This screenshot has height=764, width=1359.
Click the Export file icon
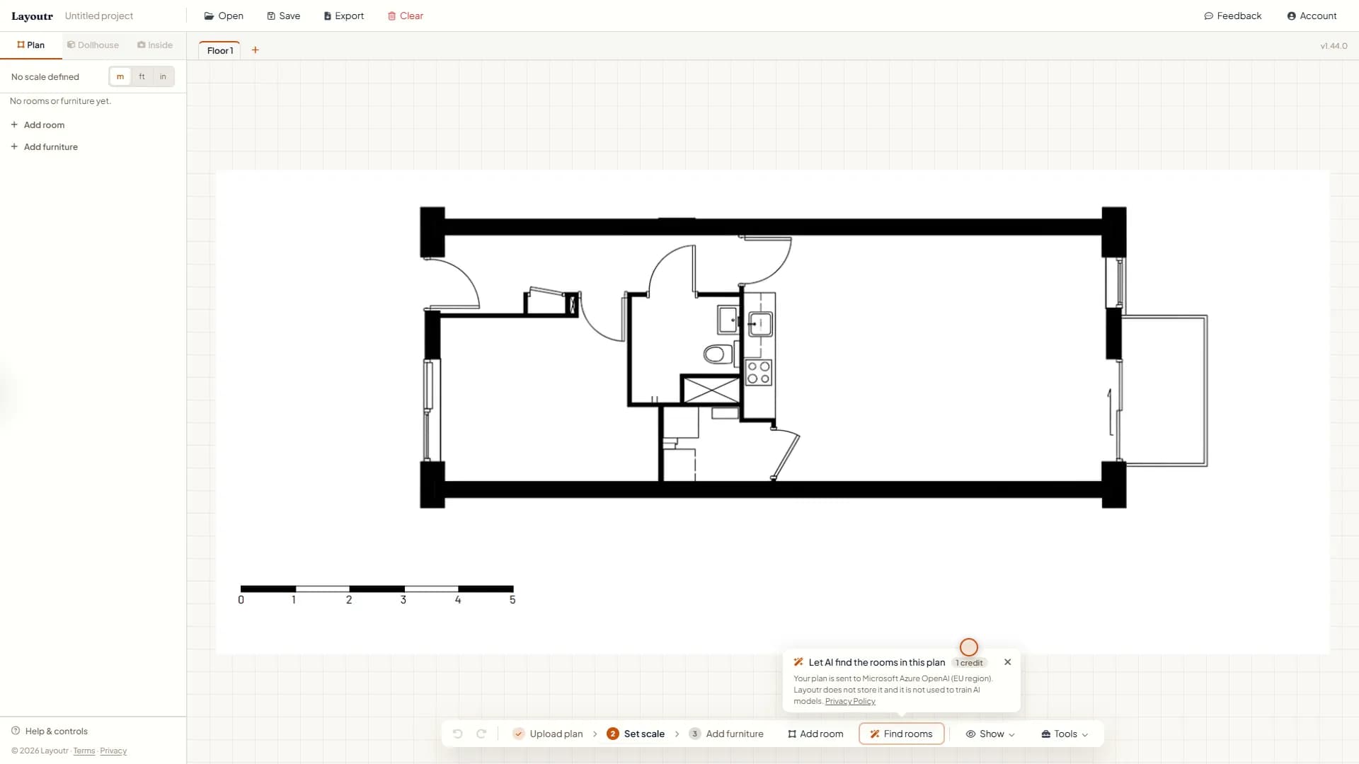tap(328, 16)
